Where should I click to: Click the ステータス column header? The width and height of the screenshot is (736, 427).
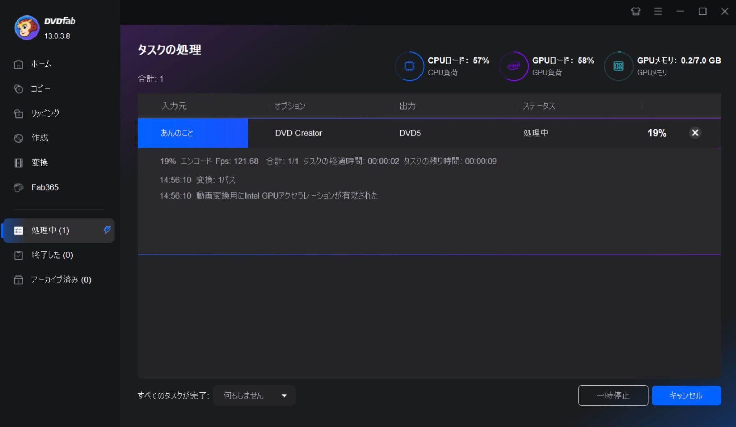pyautogui.click(x=539, y=106)
